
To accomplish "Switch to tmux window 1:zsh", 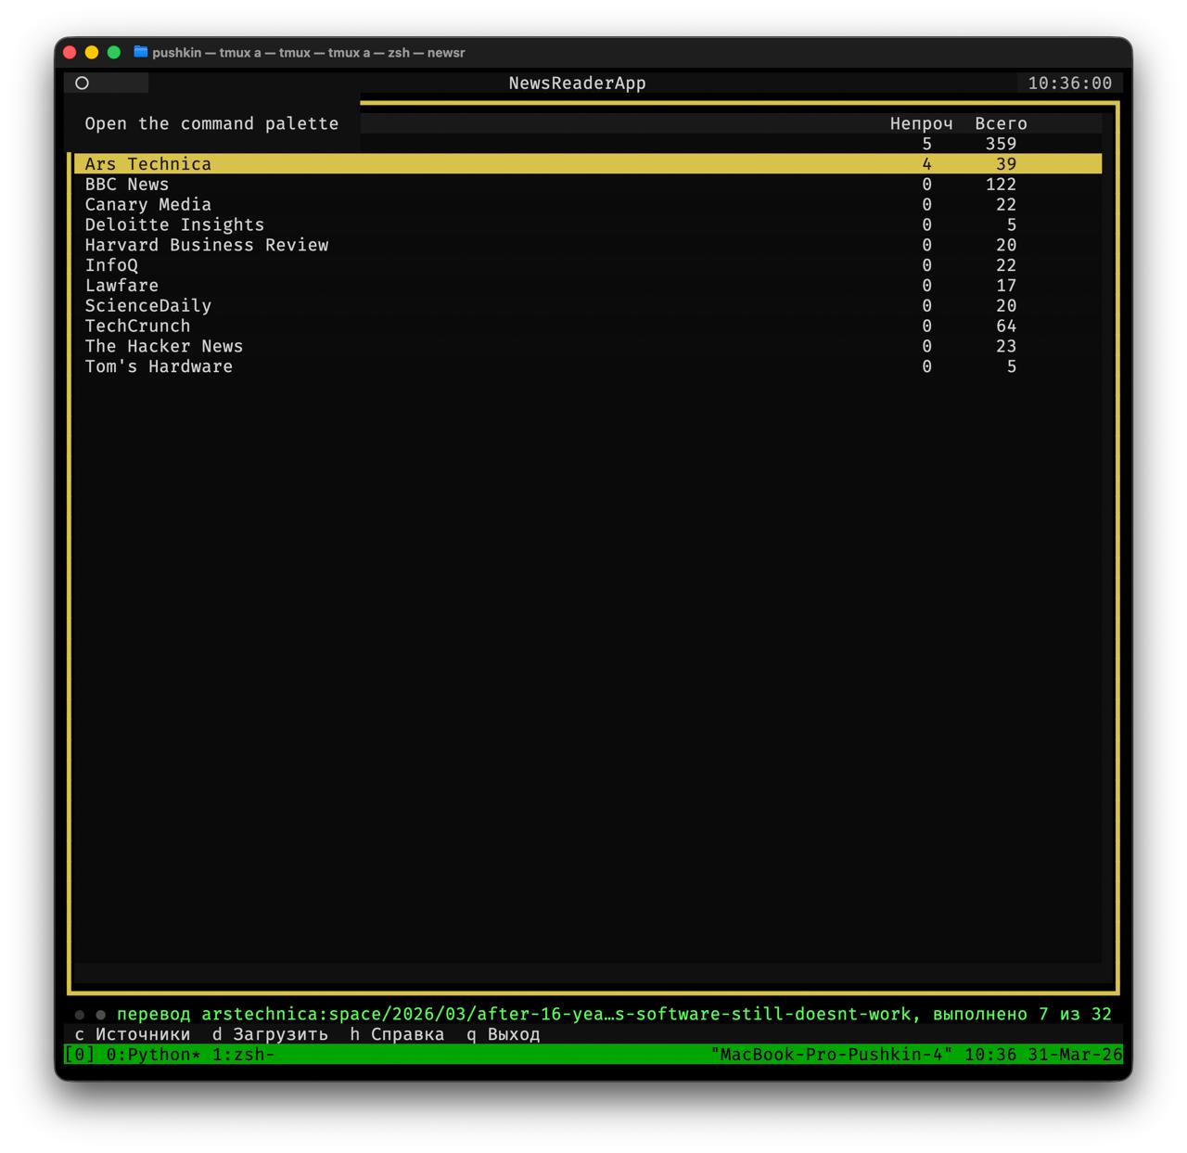I will (x=243, y=1055).
